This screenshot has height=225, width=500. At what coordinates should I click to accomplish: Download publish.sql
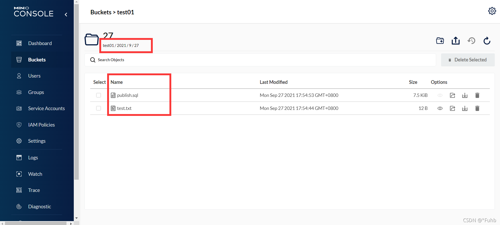point(465,95)
